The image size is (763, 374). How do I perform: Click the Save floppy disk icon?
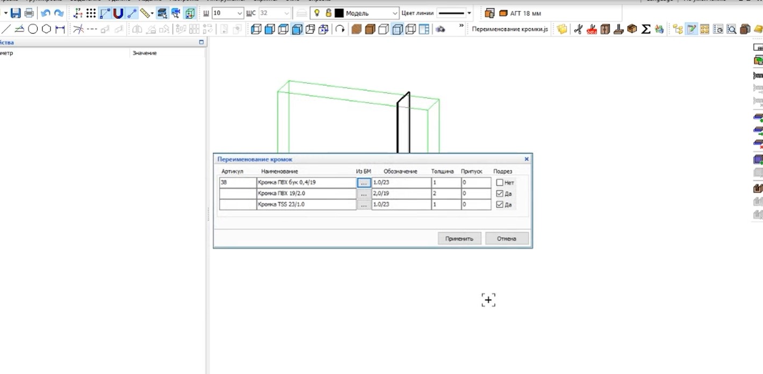coord(16,13)
